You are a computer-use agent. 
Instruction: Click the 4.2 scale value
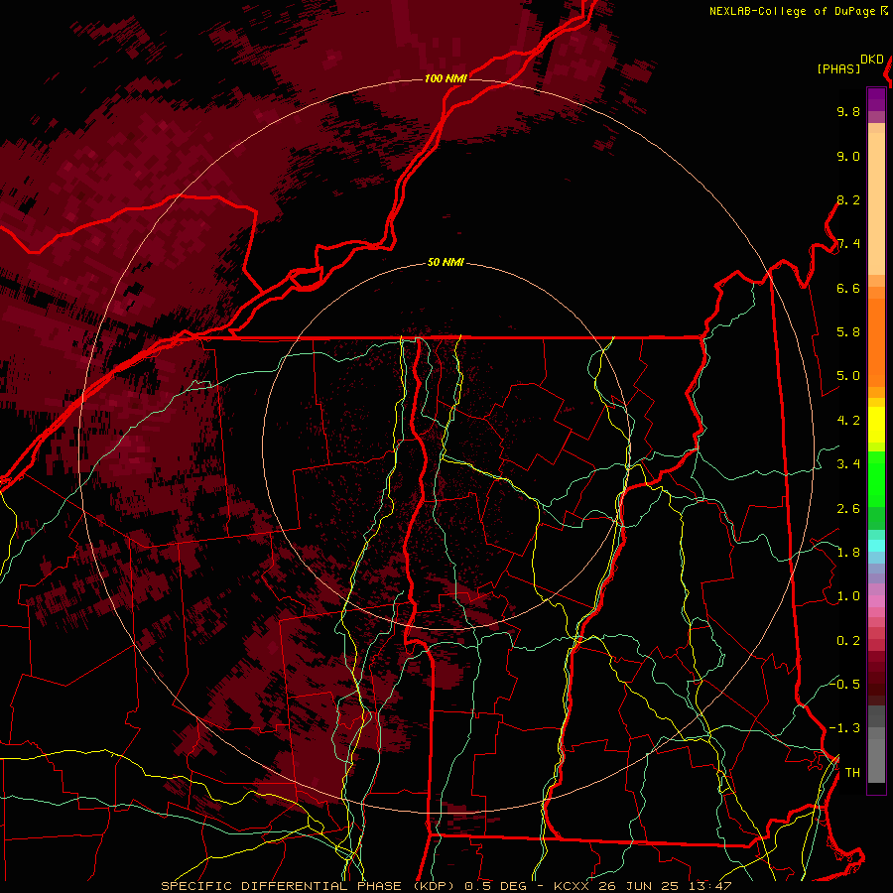click(848, 421)
